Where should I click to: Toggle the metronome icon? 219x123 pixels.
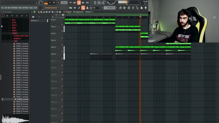click(x=70, y=3)
